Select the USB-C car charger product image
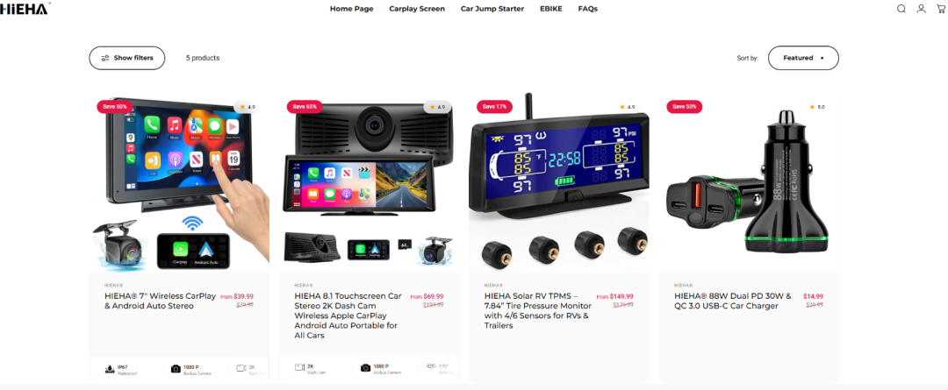Viewport: 948px width, 390px height. (x=749, y=181)
